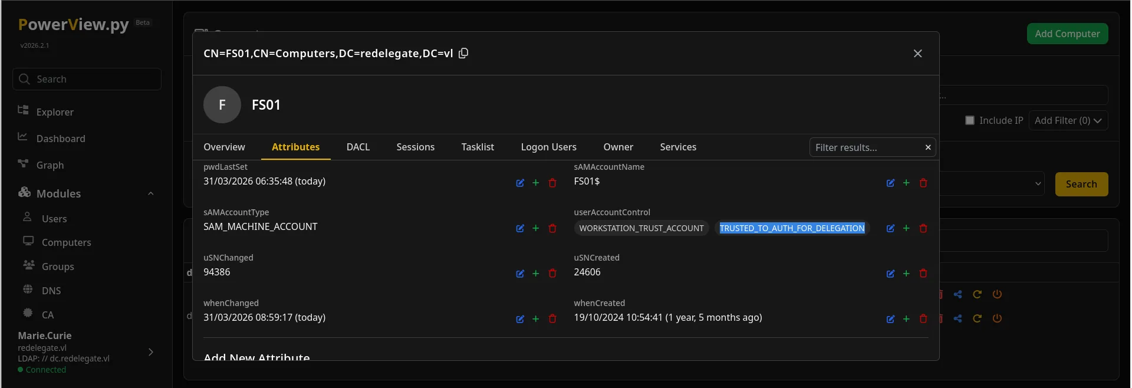The image size is (1132, 388).
Task: Click the Add Computer button
Action: [1067, 34]
